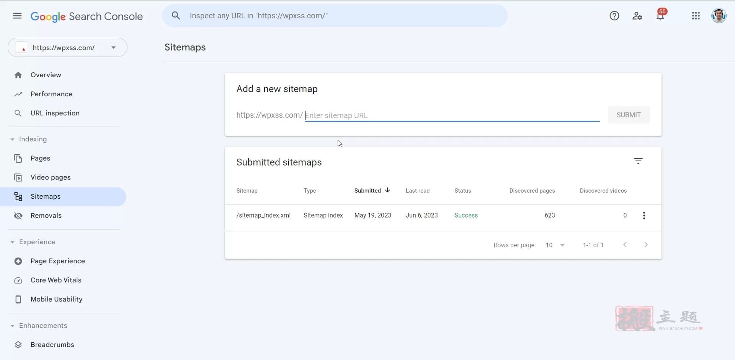Click the Video pages icon
Screen dimensions: 735x360
coord(18,177)
